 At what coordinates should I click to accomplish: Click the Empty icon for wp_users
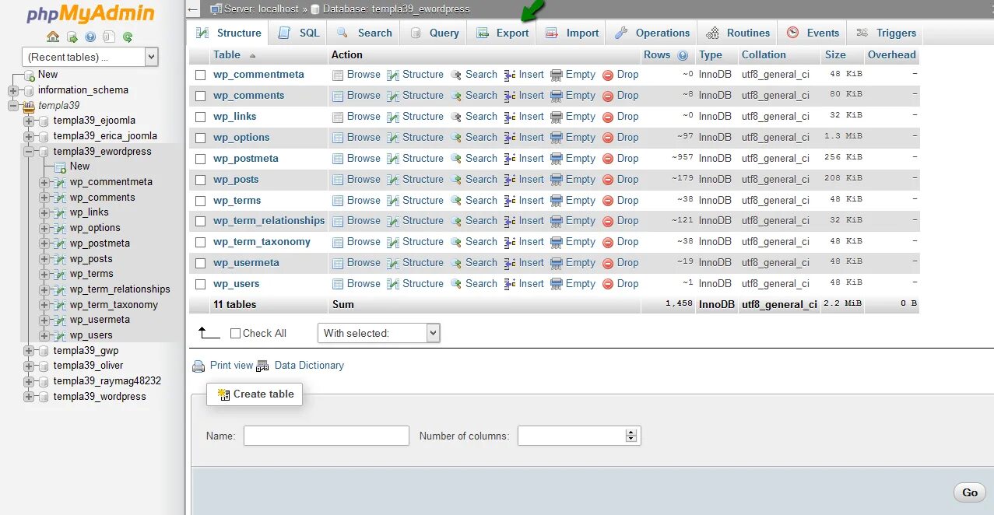click(557, 284)
